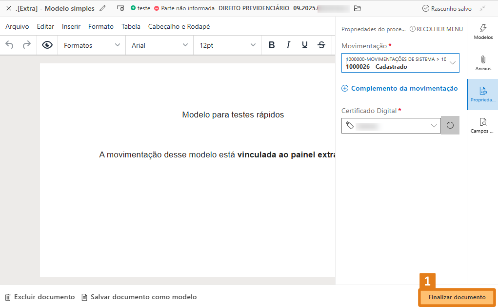Click Excluir documento at the bottom
This screenshot has width=498, height=307.
(39, 297)
